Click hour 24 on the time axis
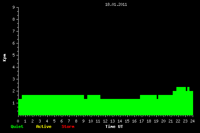Image resolution: width=200 pixels, height=133 pixels. click(192, 121)
